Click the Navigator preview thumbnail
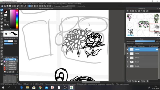 coord(143,25)
